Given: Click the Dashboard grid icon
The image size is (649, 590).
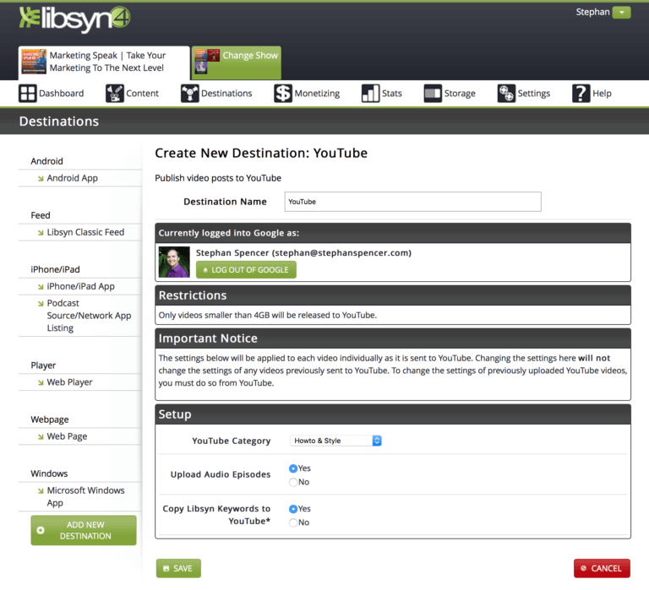Looking at the screenshot, I should coord(28,94).
